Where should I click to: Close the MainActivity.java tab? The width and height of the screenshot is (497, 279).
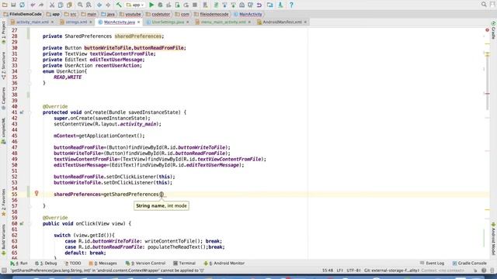[138, 22]
